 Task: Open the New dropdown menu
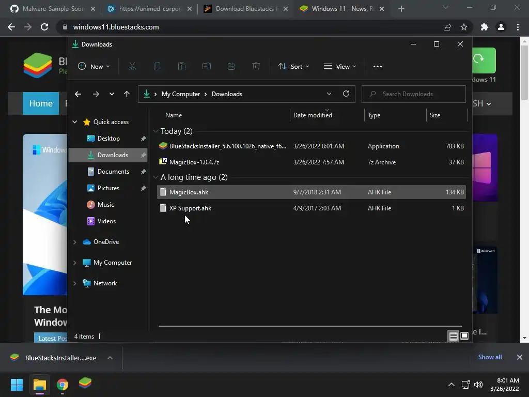coord(94,67)
